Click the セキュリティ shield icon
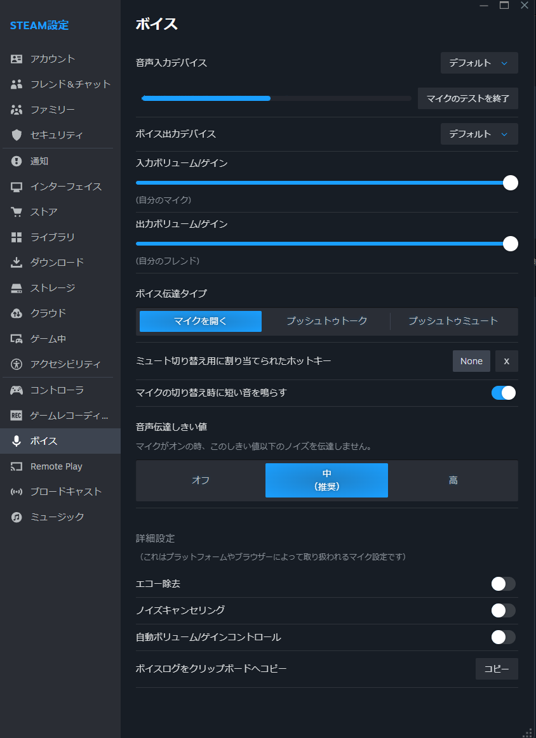The height and width of the screenshot is (738, 536). [16, 135]
